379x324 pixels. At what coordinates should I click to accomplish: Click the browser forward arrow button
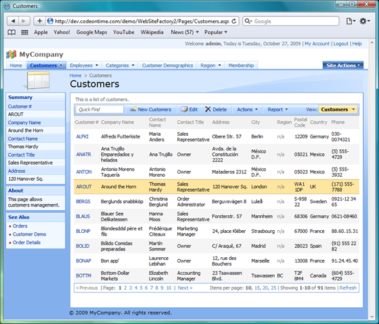click(x=24, y=21)
